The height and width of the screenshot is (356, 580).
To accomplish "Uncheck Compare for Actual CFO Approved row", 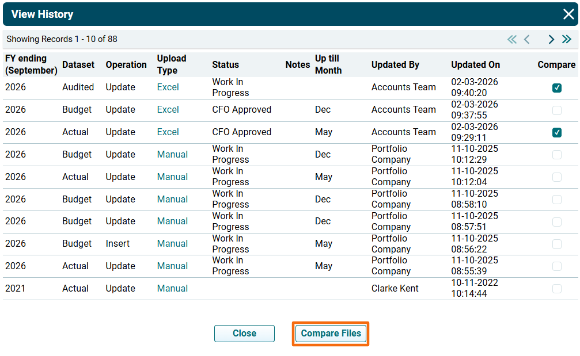I will point(556,132).
